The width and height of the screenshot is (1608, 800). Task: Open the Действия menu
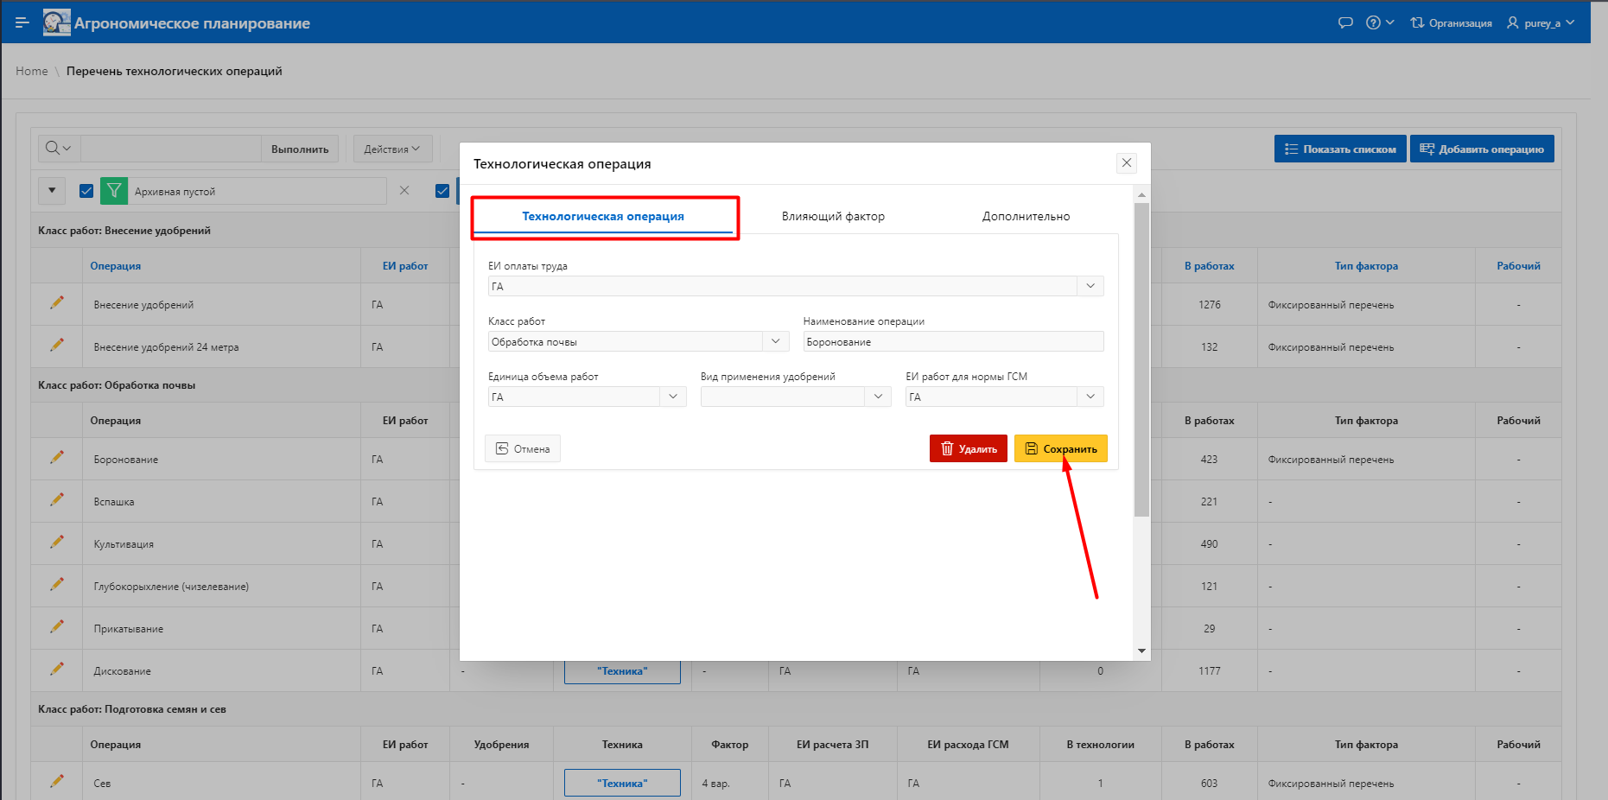point(392,149)
